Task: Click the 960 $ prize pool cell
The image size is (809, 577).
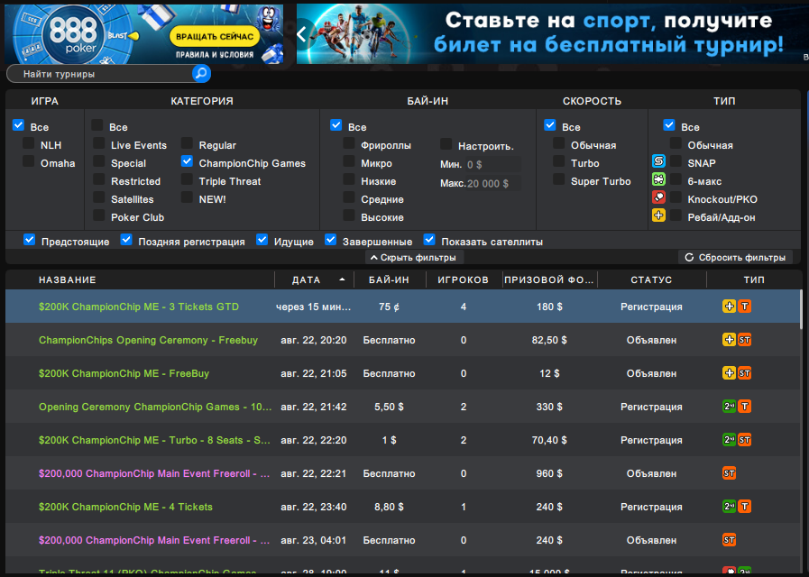Action: pos(549,473)
